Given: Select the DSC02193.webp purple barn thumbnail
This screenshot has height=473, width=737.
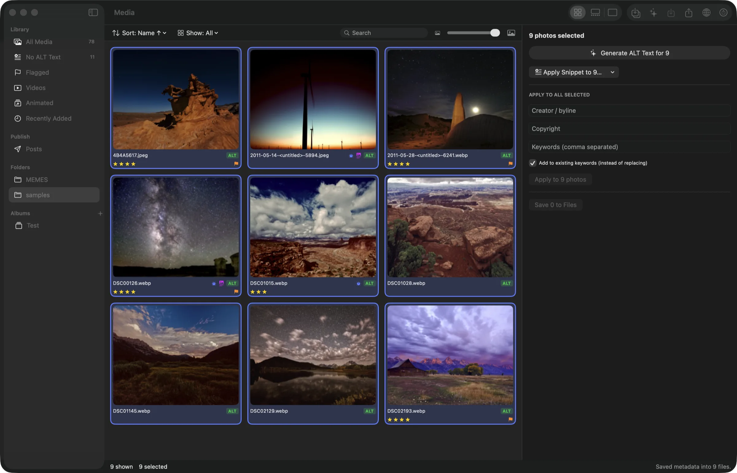Looking at the screenshot, I should [450, 355].
